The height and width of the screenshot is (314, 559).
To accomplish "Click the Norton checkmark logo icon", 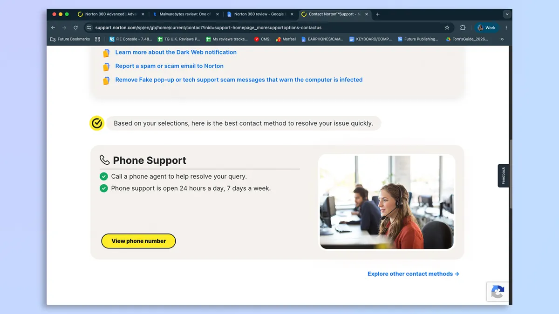I will click(x=97, y=123).
